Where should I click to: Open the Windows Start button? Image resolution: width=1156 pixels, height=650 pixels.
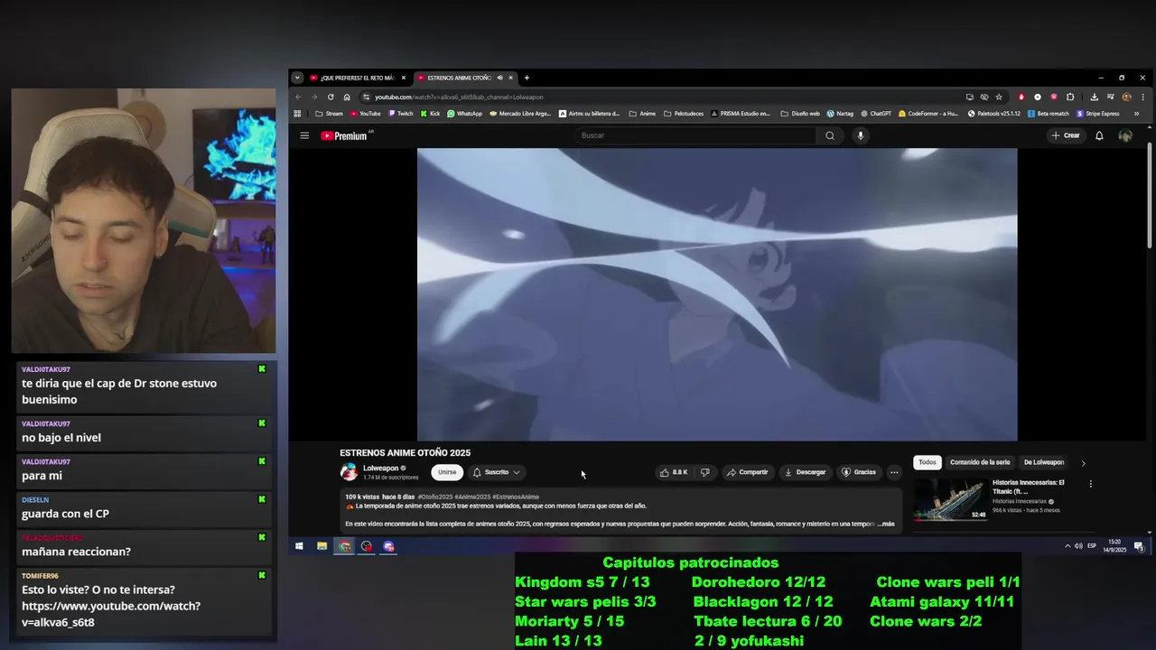click(x=299, y=546)
